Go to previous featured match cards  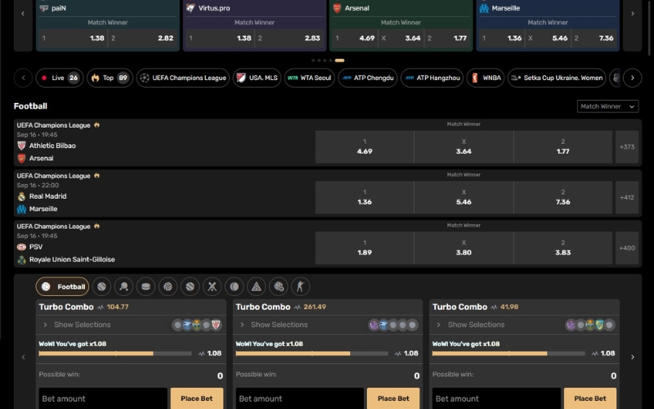(23, 14)
